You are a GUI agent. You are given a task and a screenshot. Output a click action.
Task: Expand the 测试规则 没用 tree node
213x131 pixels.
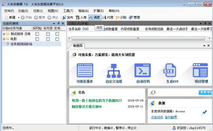pos(4,34)
